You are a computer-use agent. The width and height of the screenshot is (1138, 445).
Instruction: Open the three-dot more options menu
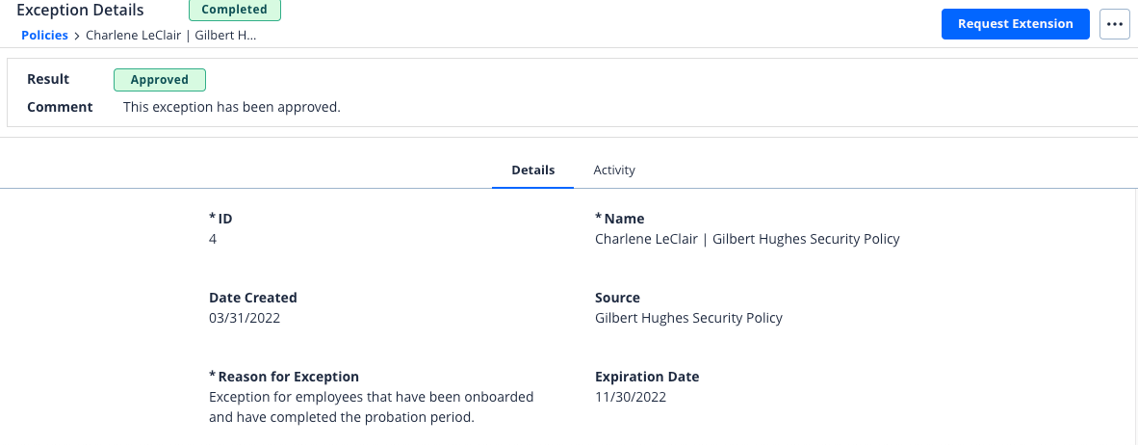(1115, 24)
